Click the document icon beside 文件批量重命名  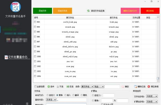pyautogui.click(x=6, y=57)
